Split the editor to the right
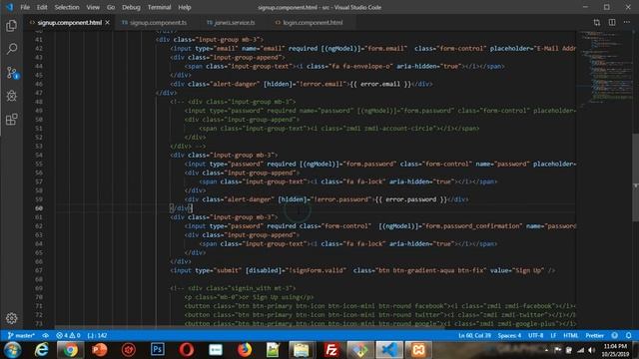 (x=612, y=22)
